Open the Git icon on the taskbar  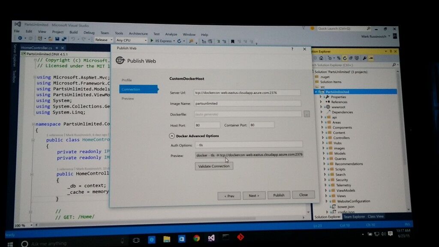[241, 237]
